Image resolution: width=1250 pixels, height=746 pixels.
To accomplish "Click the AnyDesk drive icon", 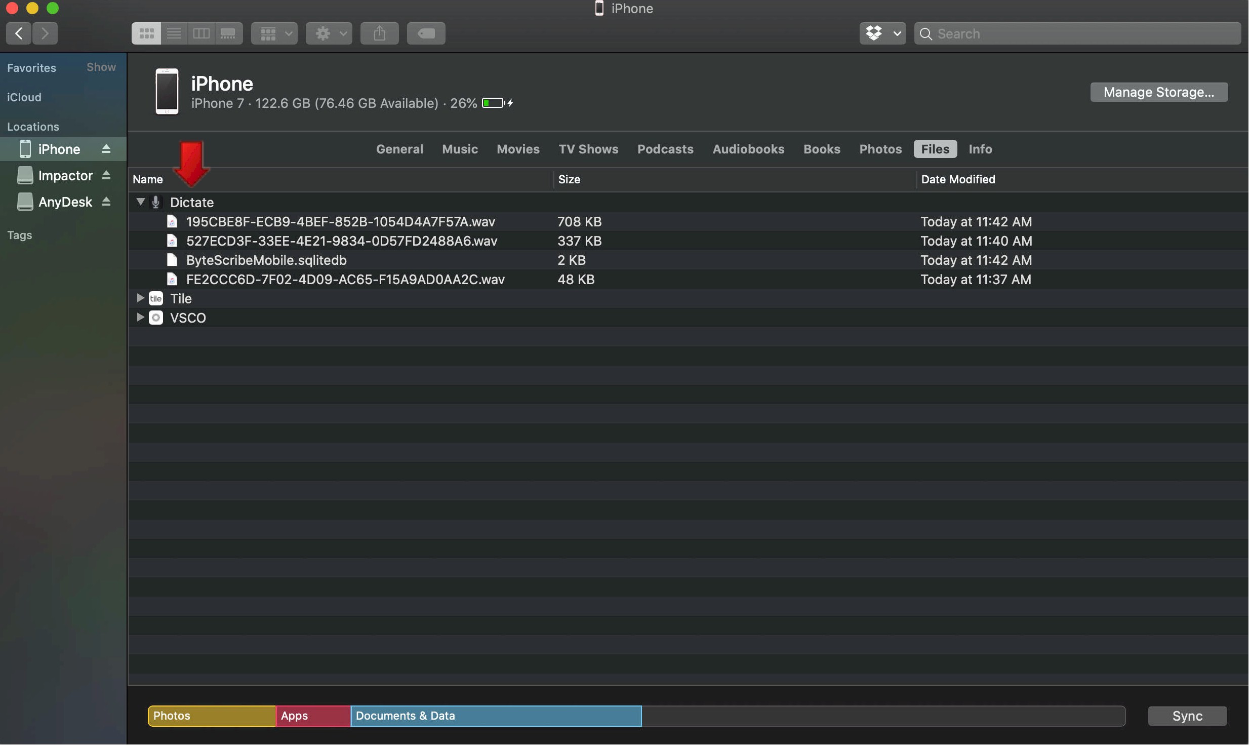I will tap(25, 202).
